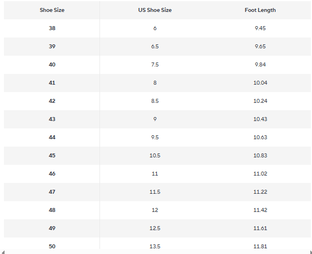This screenshot has width=312, height=254.
Task: Select the Foot Length column header
Action: point(260,10)
